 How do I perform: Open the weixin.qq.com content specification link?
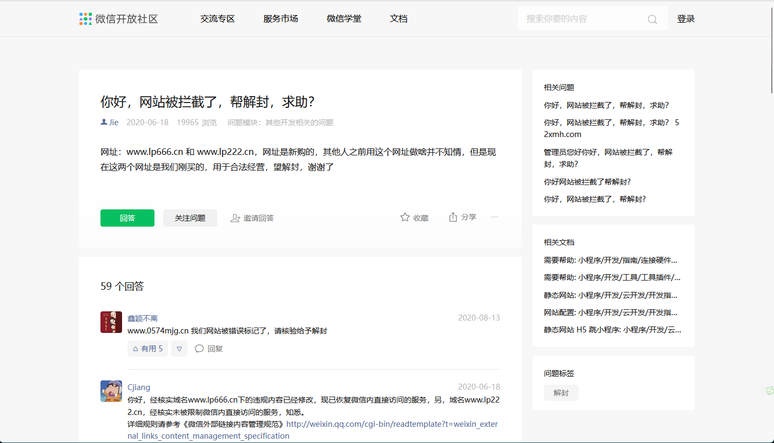(392, 424)
